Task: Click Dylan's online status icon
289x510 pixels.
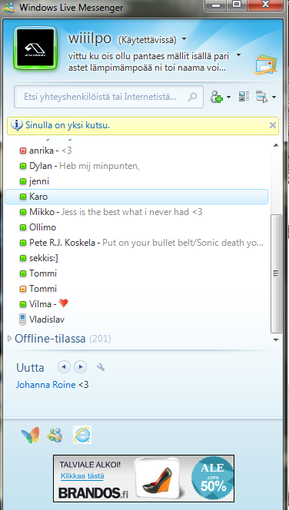Action: (23, 166)
